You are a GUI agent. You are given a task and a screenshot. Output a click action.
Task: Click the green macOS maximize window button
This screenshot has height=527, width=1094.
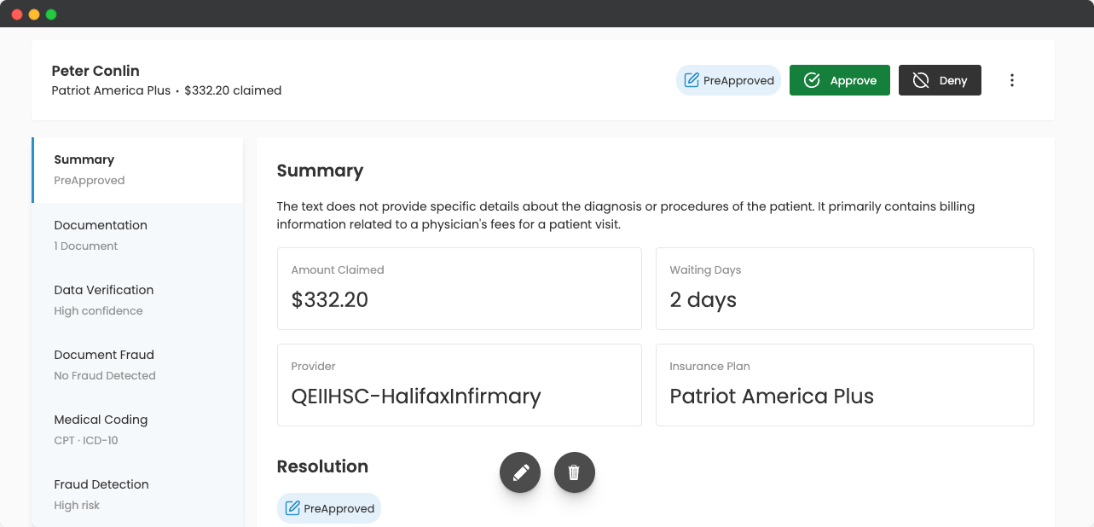click(x=51, y=14)
